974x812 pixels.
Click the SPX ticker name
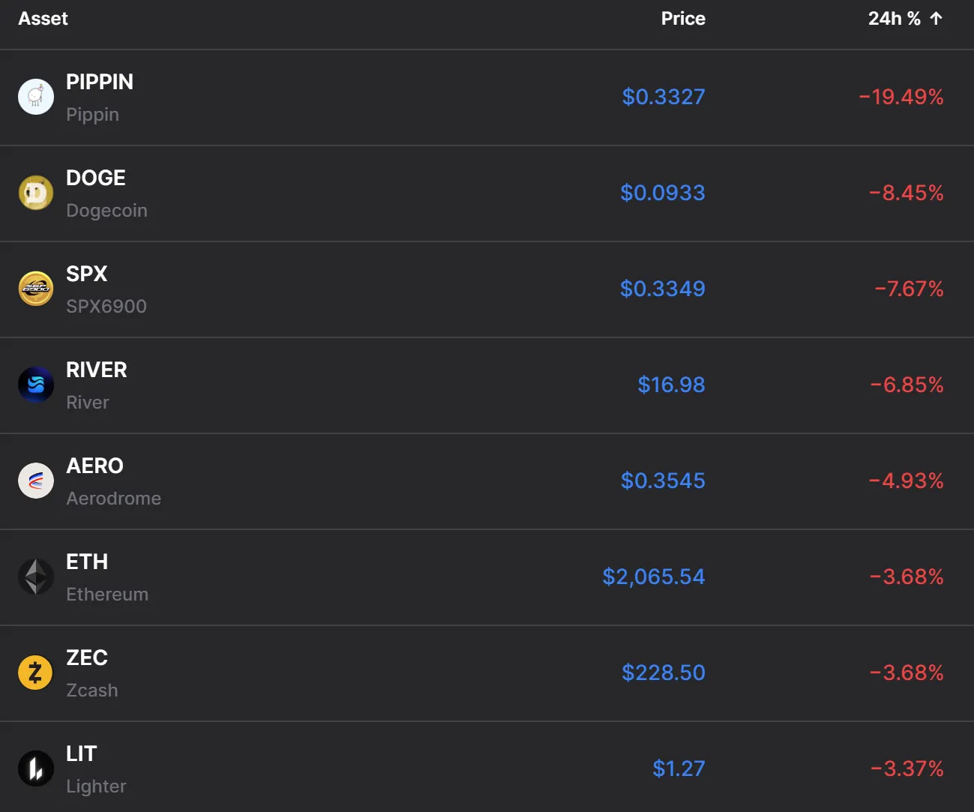coord(86,274)
